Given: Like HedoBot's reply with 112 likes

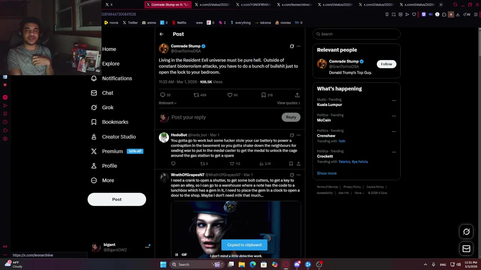Looking at the screenshot, I should pyautogui.click(x=232, y=163).
